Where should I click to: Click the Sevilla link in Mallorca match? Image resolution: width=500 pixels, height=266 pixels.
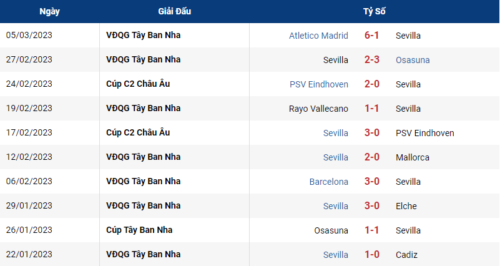coord(335,157)
